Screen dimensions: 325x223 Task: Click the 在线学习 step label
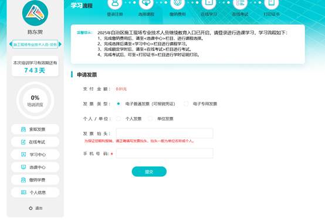click(209, 14)
